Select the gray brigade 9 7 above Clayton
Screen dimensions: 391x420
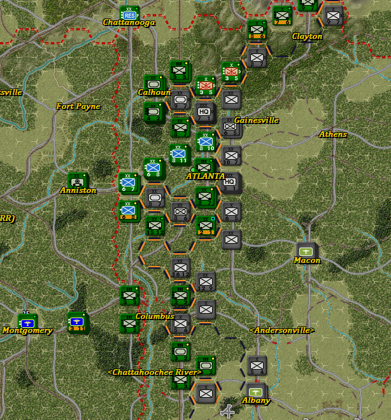(x=333, y=15)
